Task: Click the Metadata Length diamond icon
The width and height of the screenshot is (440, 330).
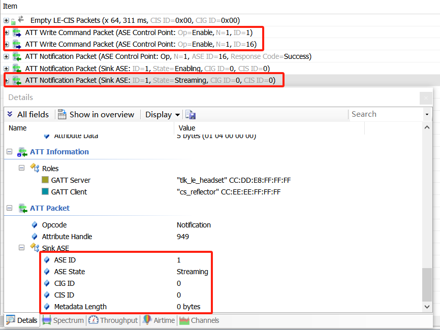Action: (x=47, y=307)
